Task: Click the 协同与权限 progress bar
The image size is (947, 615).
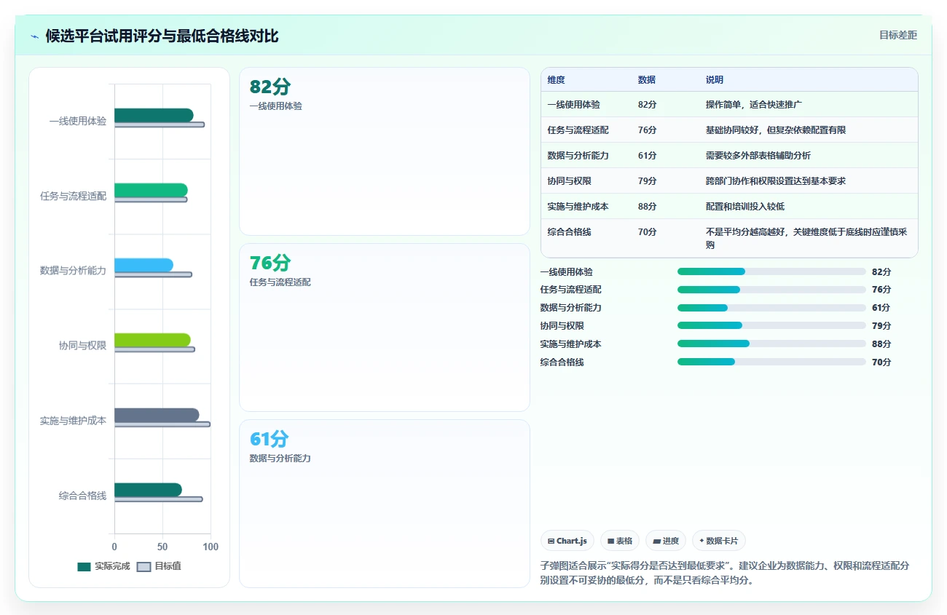Action: [x=771, y=326]
